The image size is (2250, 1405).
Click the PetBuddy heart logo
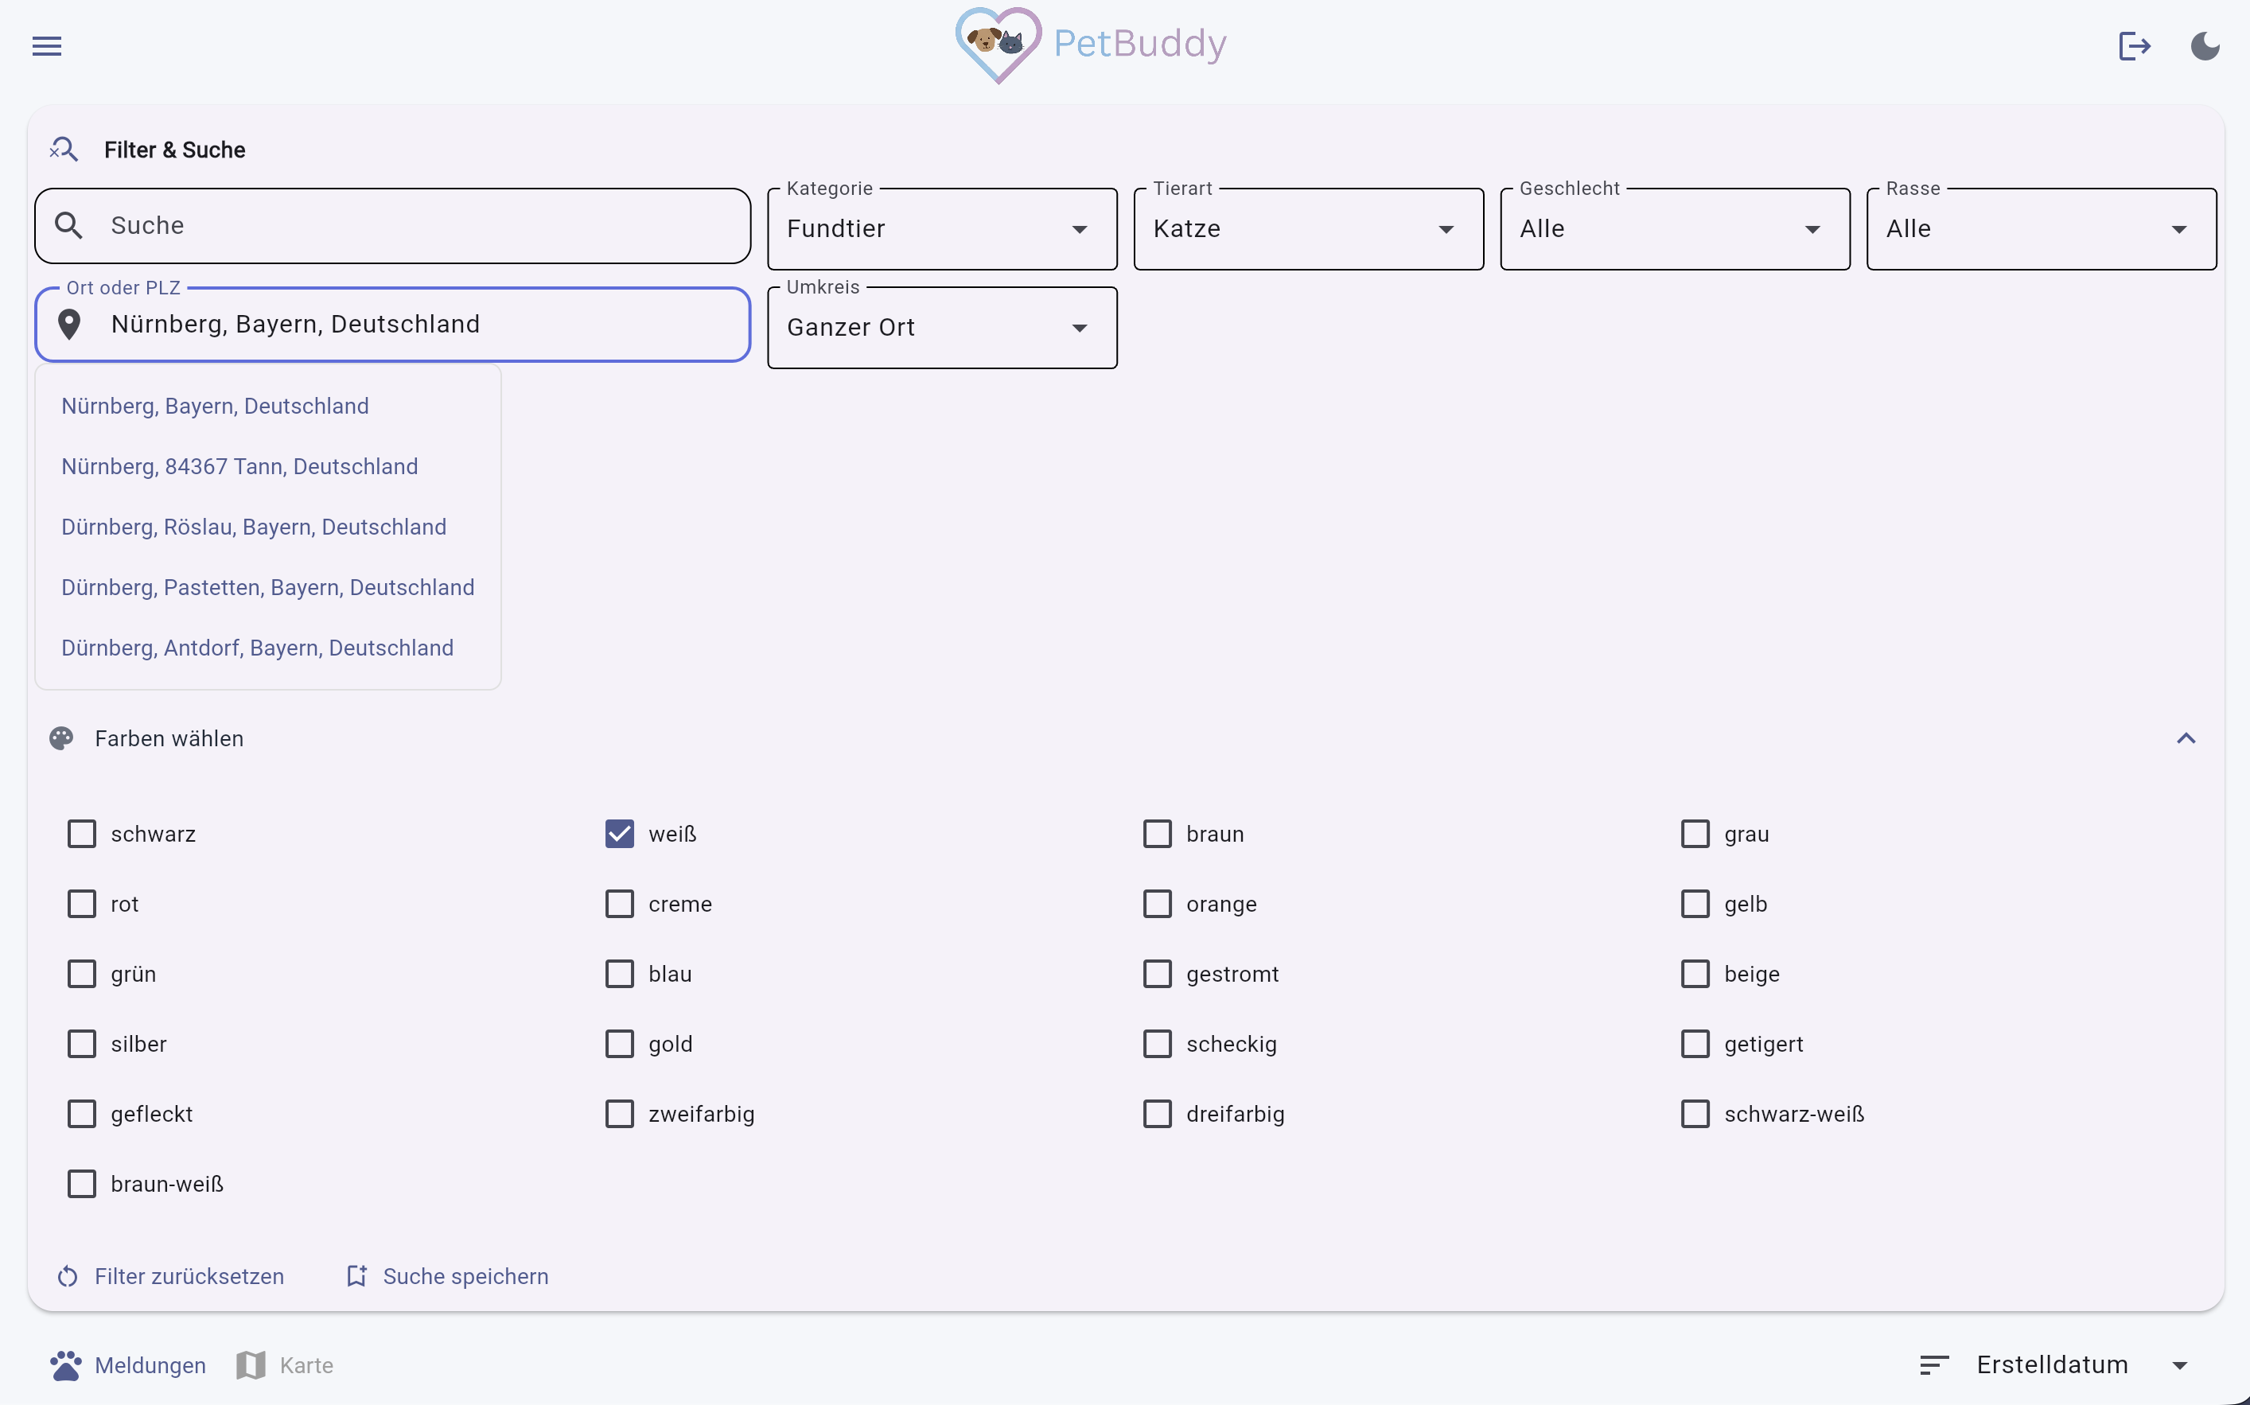998,45
